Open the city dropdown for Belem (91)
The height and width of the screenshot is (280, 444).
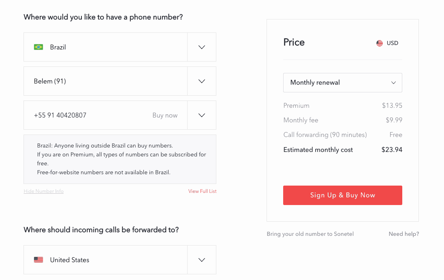[x=201, y=81]
